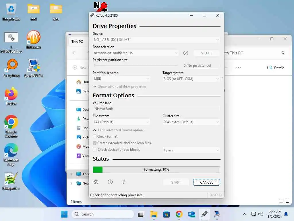Launch Everything search from desktop

pos(11,68)
